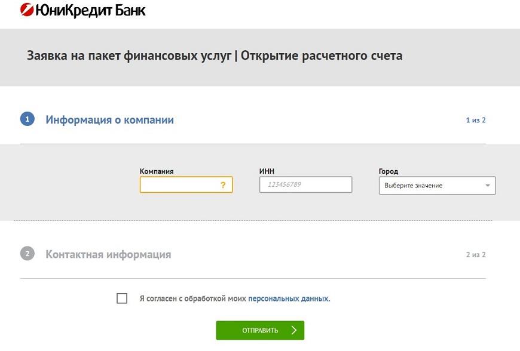Image resolution: width=520 pixels, height=351 pixels.
Task: Click the Город dropdown arrow
Action: tap(488, 186)
